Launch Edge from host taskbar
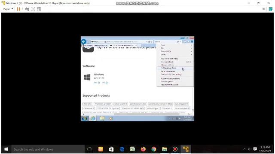The image size is (275, 154). 122,149
